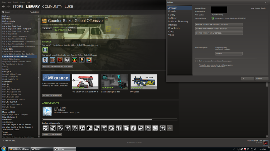Switch to the STORE tab
This screenshot has height=151, width=270.
(x=18, y=7)
